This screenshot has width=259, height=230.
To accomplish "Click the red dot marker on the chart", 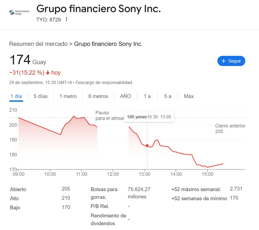I will [x=147, y=145].
